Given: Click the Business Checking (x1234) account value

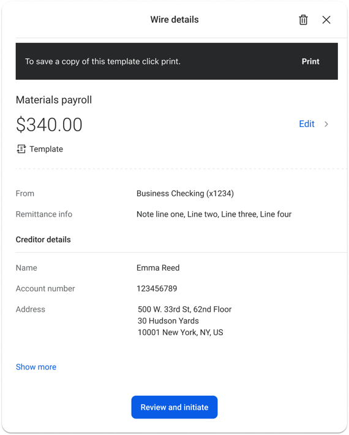Looking at the screenshot, I should [x=185, y=193].
